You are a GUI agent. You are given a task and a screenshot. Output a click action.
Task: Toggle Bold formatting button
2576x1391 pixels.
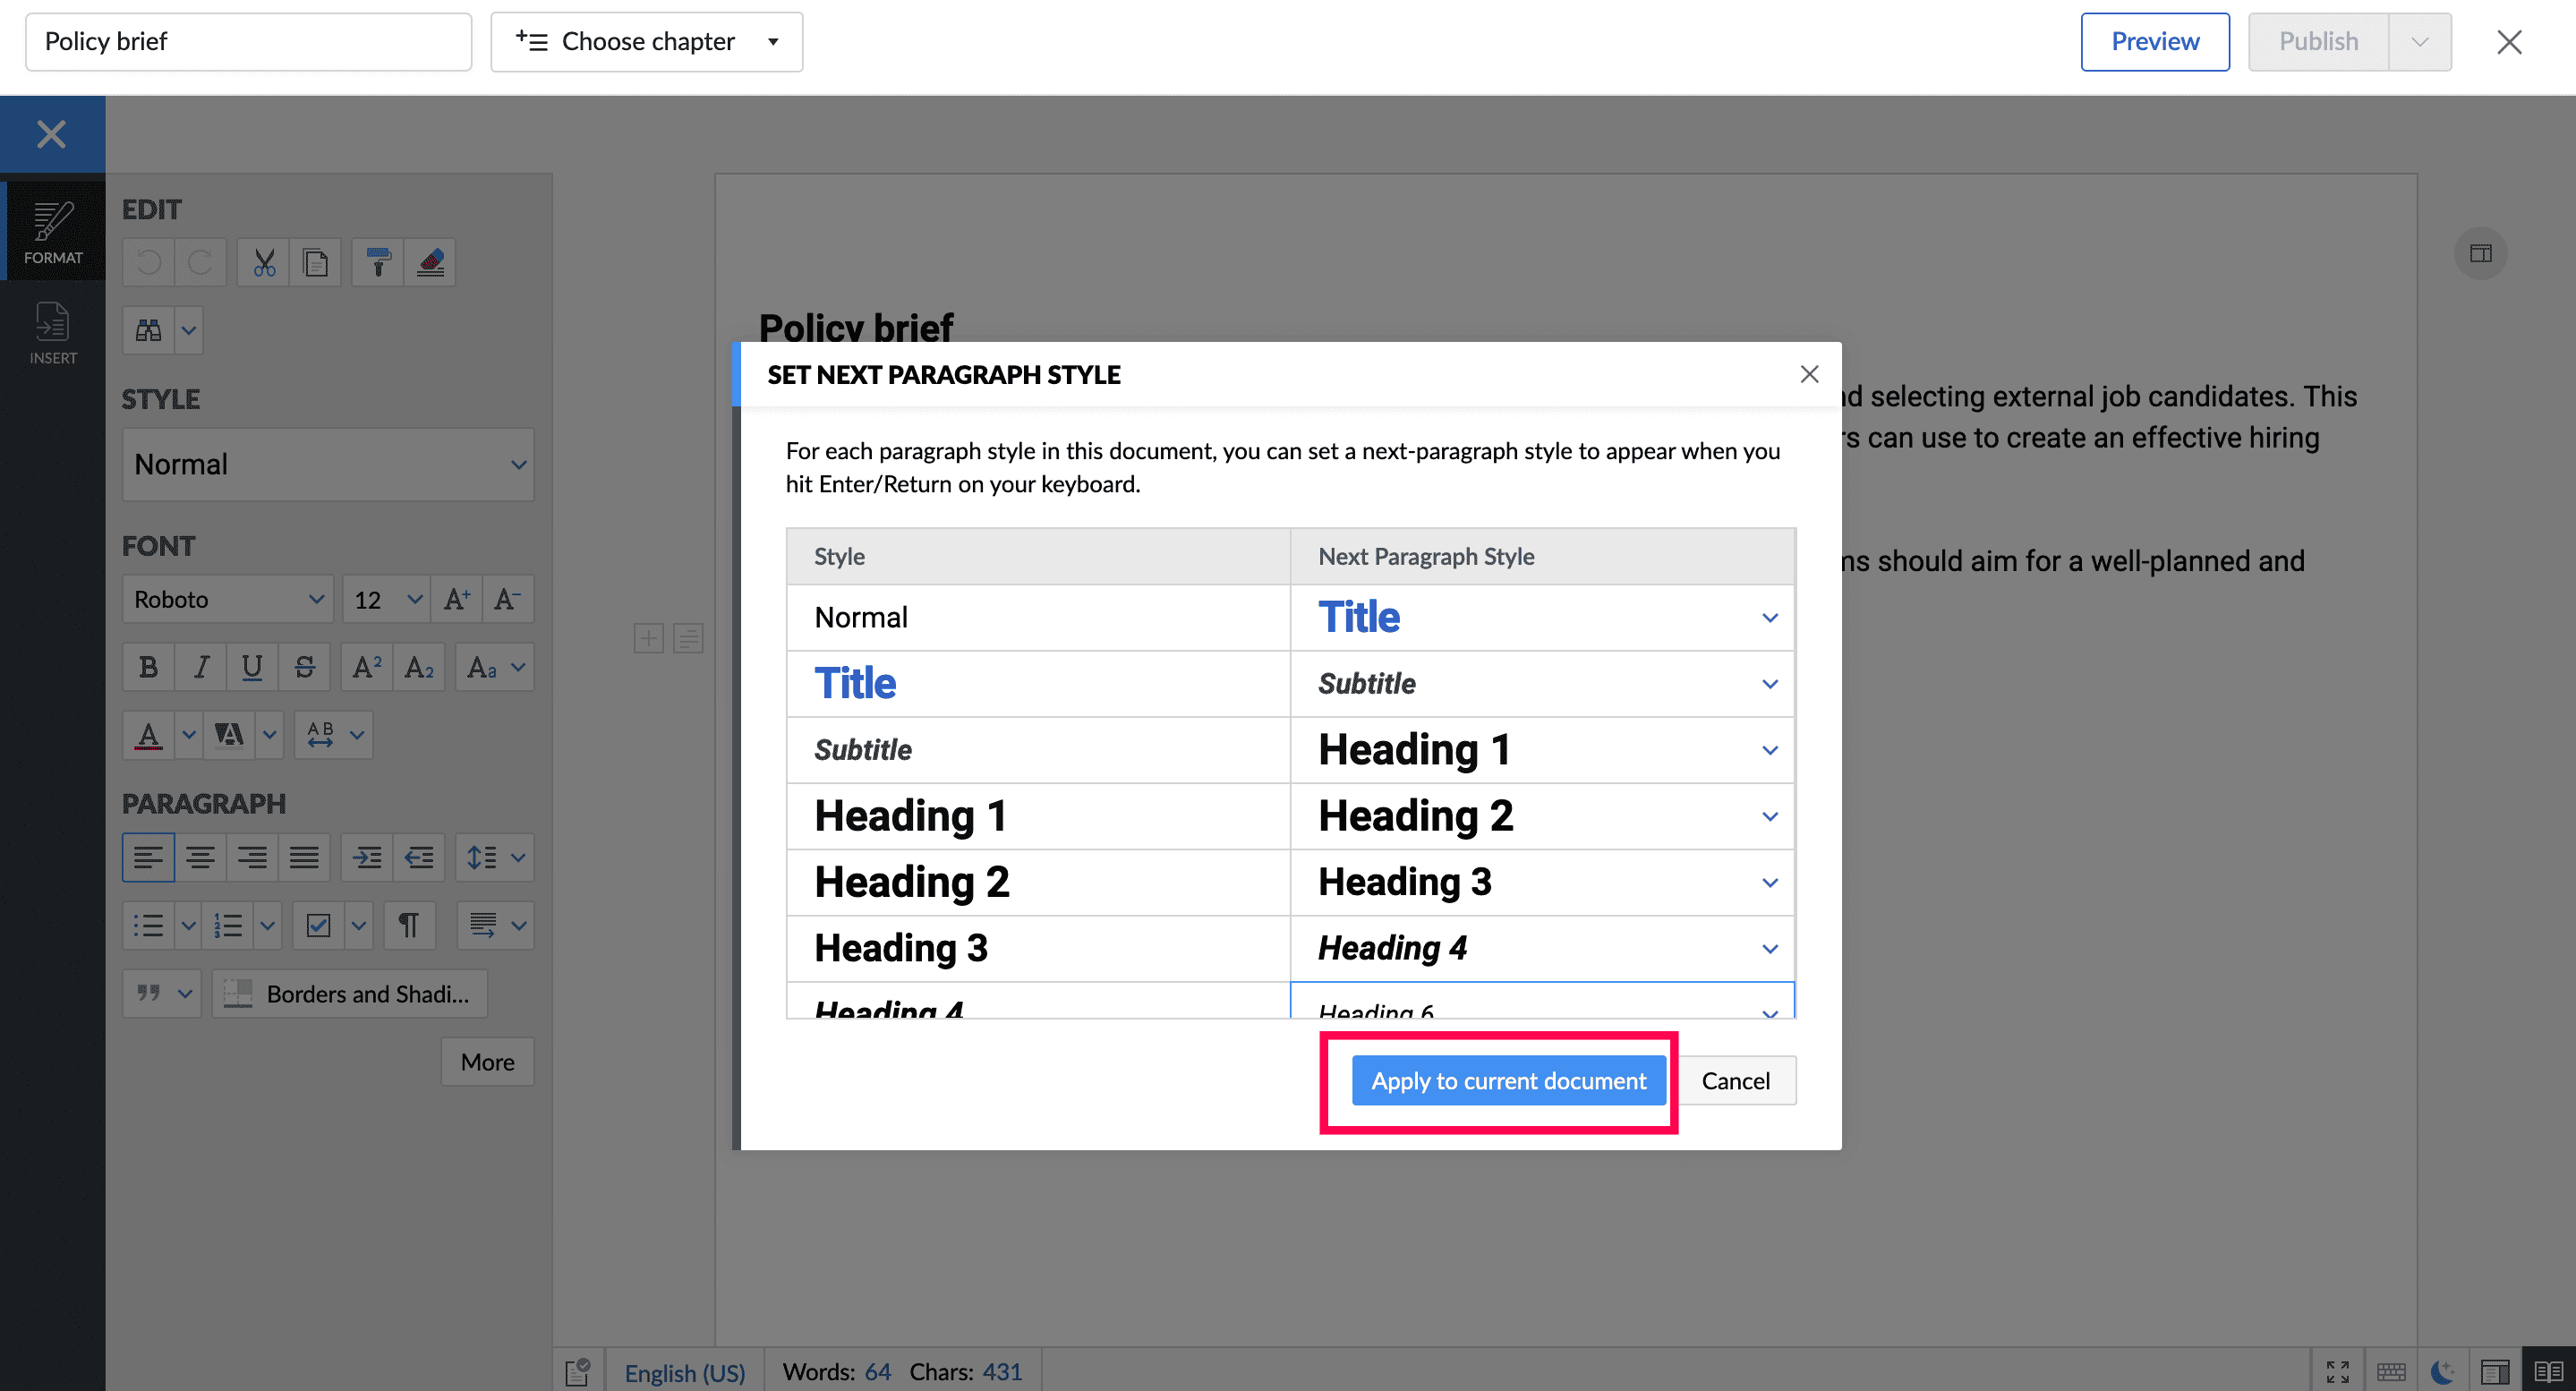(x=148, y=667)
